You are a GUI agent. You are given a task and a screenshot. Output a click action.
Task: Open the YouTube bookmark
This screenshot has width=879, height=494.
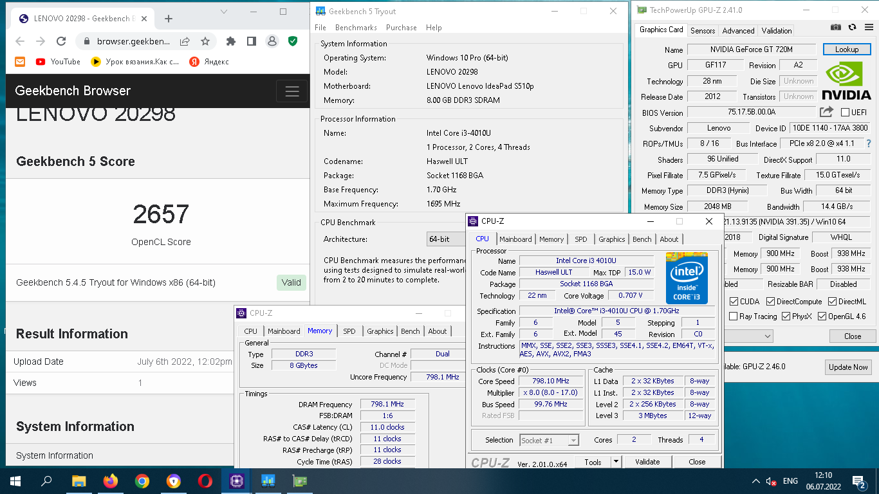58,62
